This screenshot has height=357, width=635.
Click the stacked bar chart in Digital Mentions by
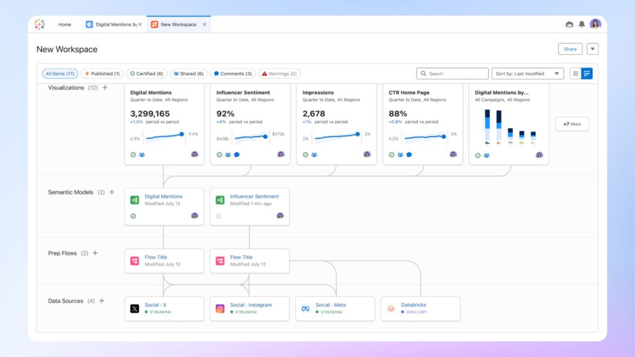(x=508, y=127)
